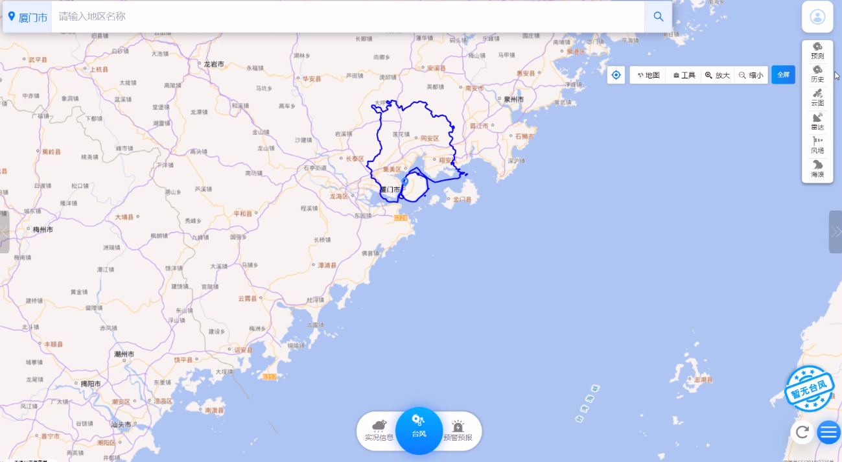The image size is (842, 462).
Task: Show the 海浪 sea wave layer
Action: (x=817, y=169)
